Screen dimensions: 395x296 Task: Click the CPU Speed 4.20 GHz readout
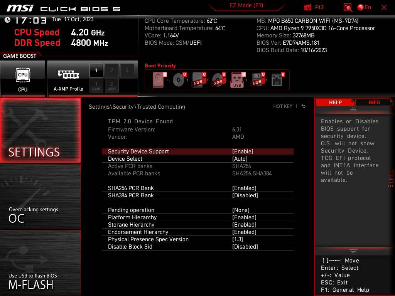(x=59, y=32)
